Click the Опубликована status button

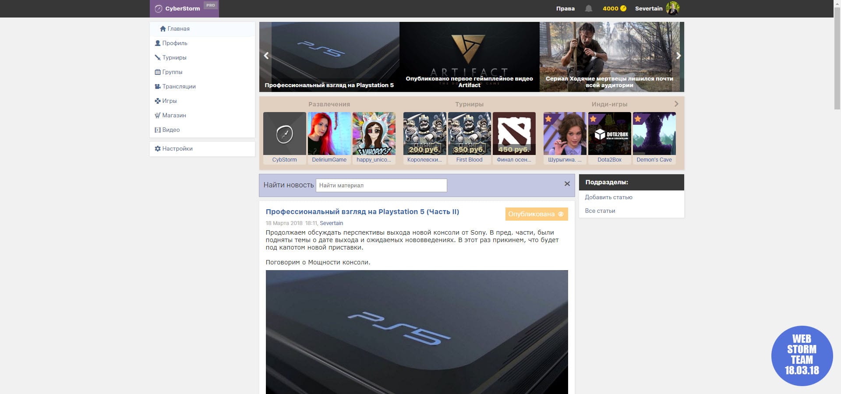[537, 214]
